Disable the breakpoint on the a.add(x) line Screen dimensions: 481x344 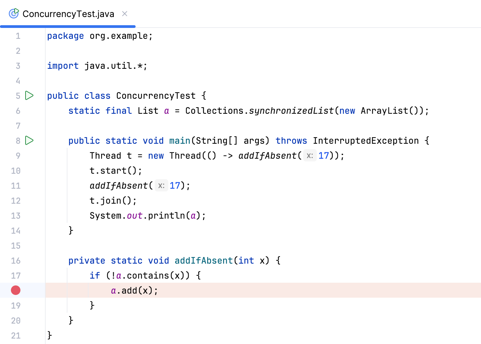click(x=15, y=290)
